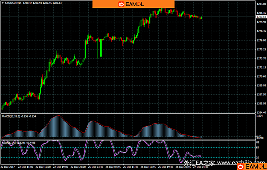
Task: Click the orange EAMOL banner at top
Action: click(133, 4)
